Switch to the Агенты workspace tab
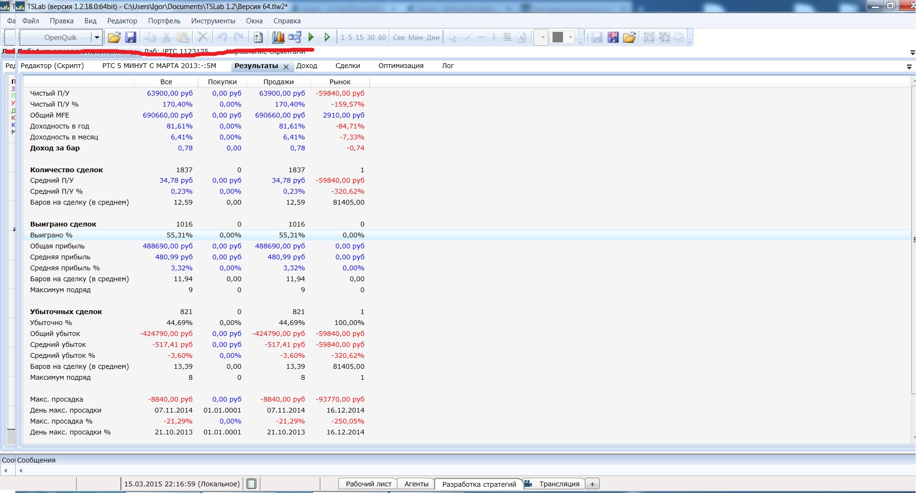This screenshot has width=919, height=493. point(416,484)
